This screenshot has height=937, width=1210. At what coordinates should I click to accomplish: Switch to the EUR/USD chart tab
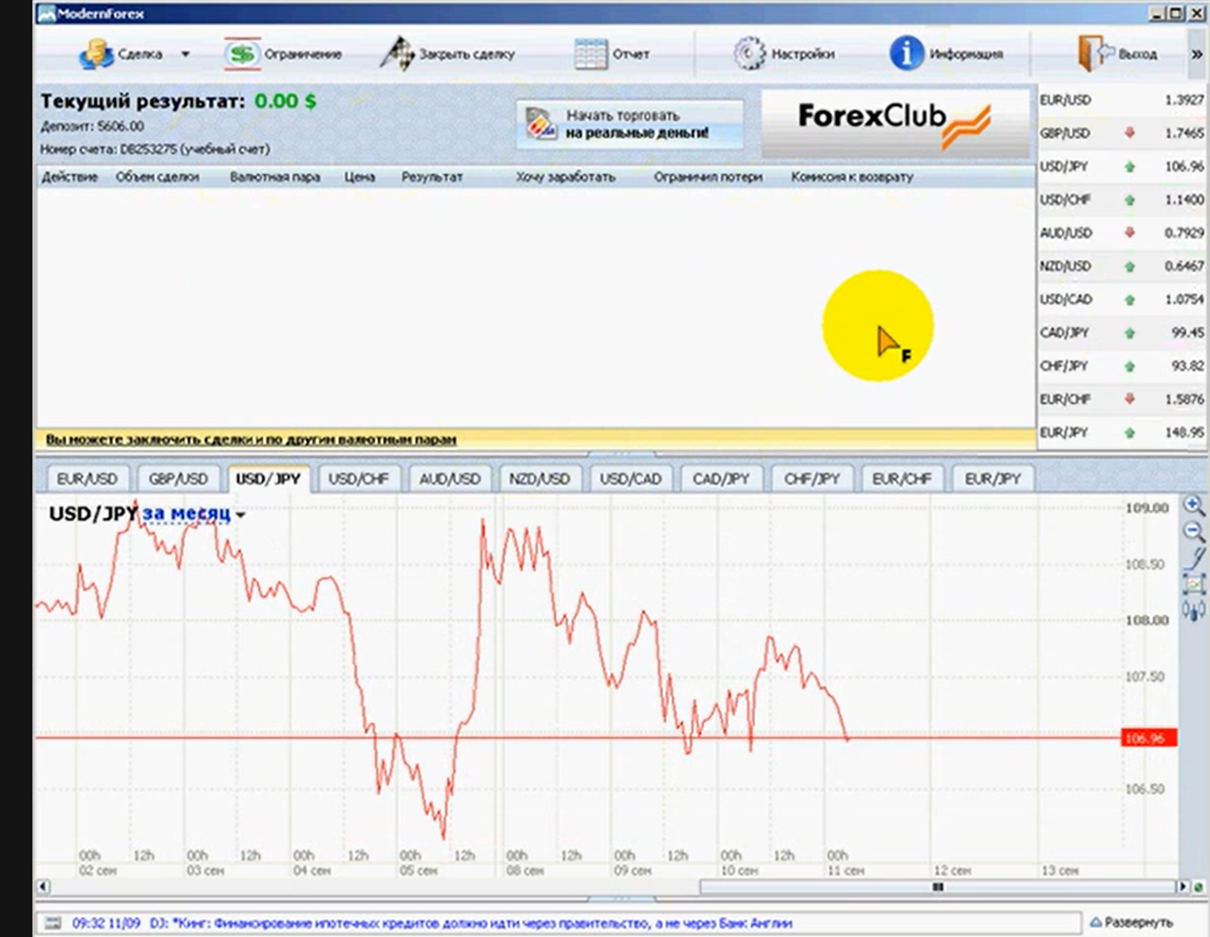click(x=87, y=479)
